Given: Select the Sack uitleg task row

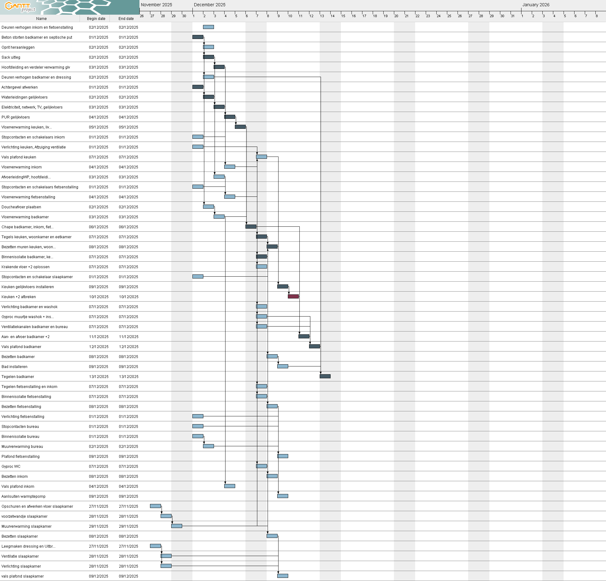Looking at the screenshot, I should 11,57.
